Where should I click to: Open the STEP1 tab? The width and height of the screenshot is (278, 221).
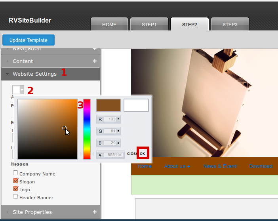[149, 25]
